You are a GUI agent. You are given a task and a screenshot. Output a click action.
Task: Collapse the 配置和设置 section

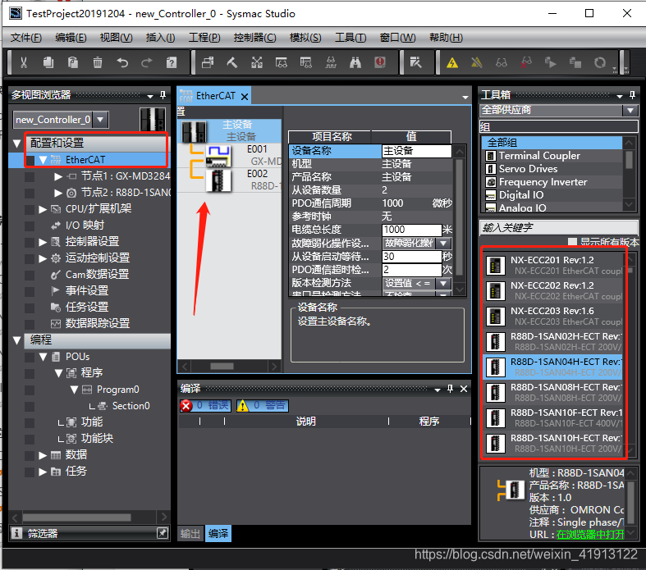tap(17, 144)
